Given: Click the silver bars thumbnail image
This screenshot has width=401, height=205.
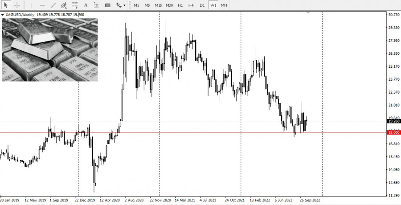Looking at the screenshot, I should pos(49,49).
